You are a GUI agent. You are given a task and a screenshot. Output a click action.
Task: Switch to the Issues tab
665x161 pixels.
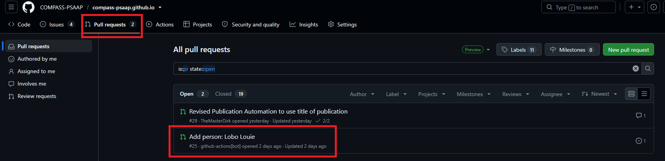tap(57, 24)
